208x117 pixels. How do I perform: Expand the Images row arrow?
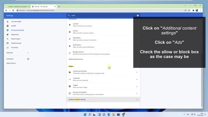[x=137, y=86]
